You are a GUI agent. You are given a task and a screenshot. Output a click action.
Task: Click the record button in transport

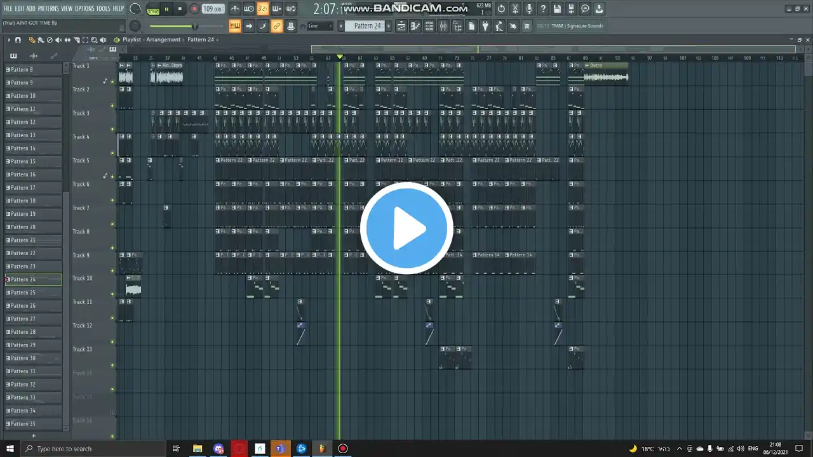pos(194,9)
